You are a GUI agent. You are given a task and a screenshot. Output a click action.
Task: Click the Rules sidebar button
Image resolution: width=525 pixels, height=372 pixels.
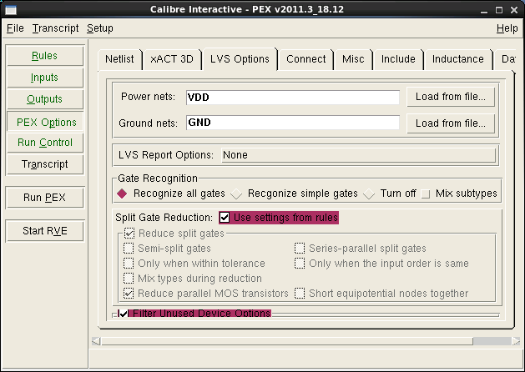[x=45, y=56]
